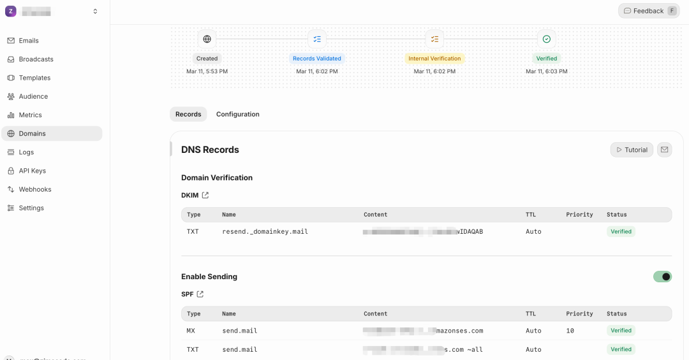689x360 pixels.
Task: Click the DKIM content value ending IDAQAB
Action: point(423,231)
